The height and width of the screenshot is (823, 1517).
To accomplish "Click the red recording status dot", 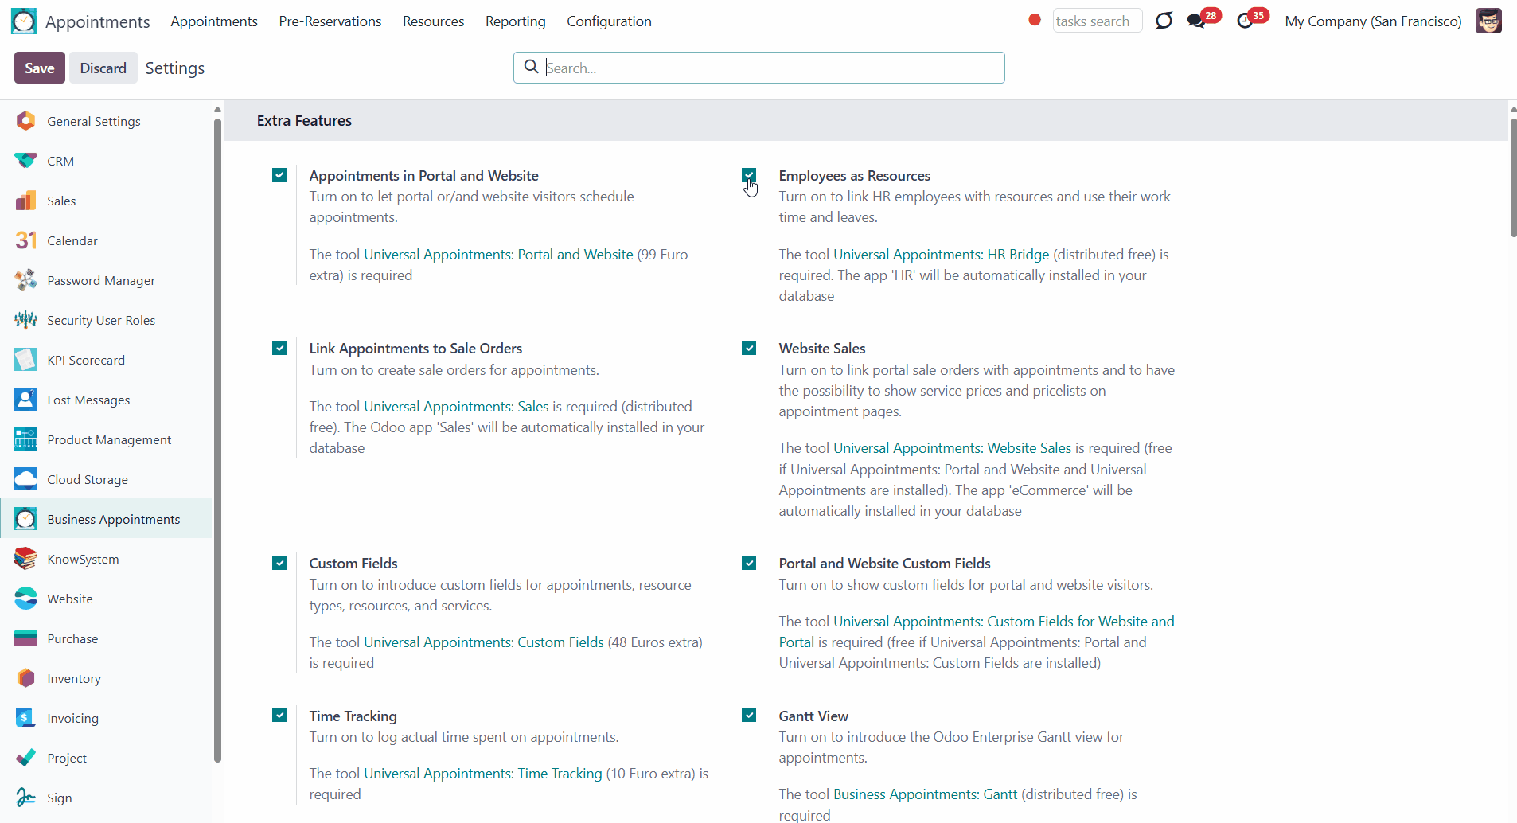I will click(1035, 20).
